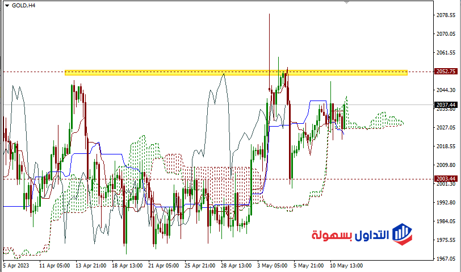Click the 21 Apr 05:00 time label
This screenshot has height=272, width=461.
click(164, 265)
